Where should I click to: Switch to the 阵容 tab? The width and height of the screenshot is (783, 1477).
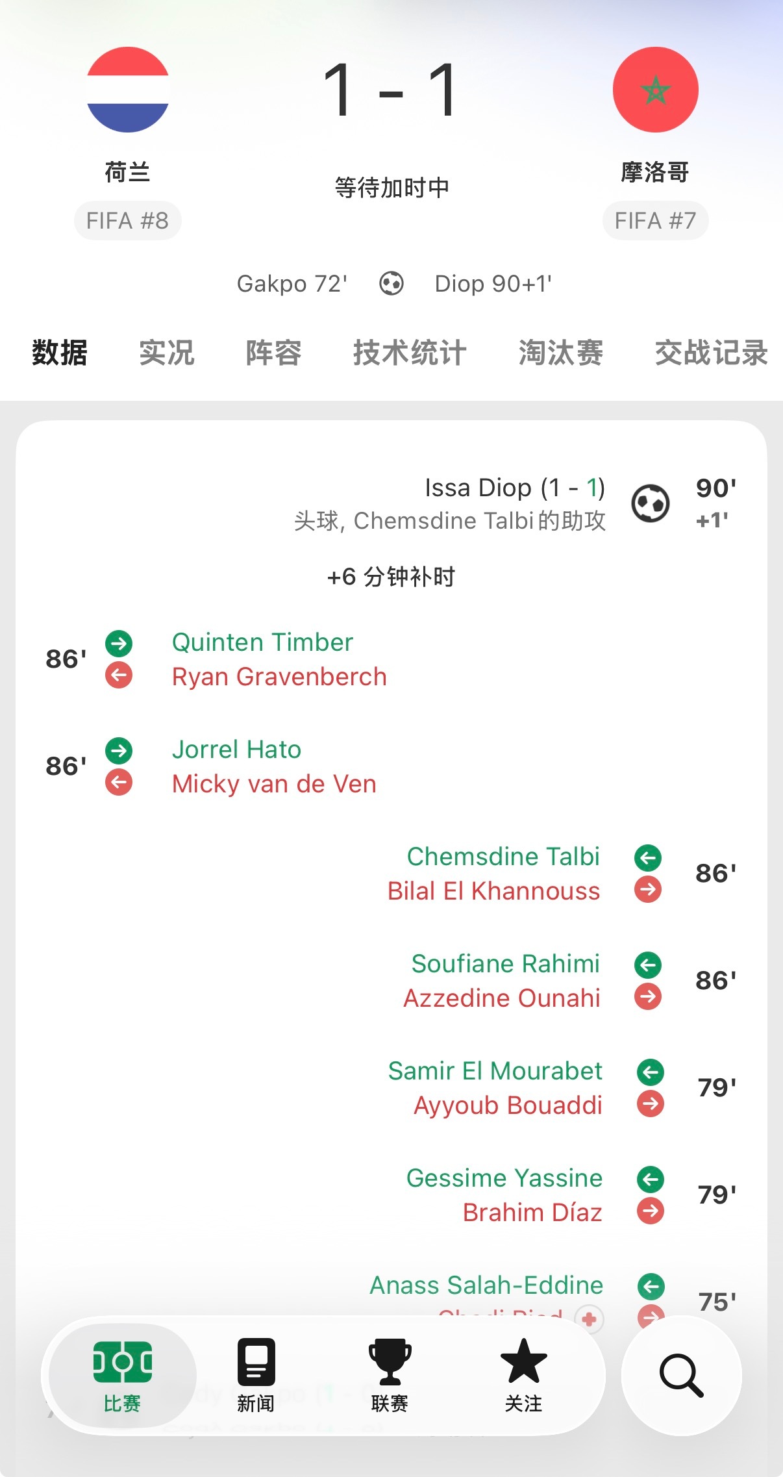click(273, 353)
